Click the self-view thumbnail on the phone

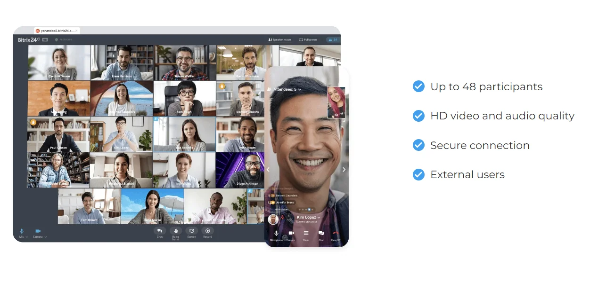pos(336,102)
